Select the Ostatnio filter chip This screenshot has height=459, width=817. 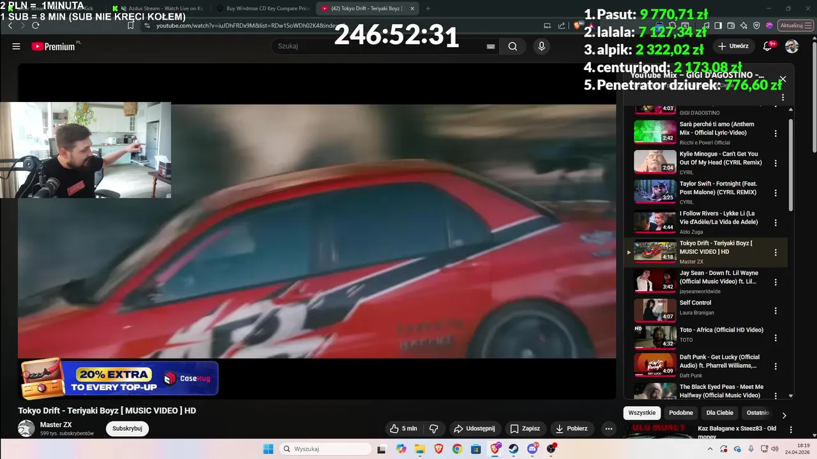[758, 412]
